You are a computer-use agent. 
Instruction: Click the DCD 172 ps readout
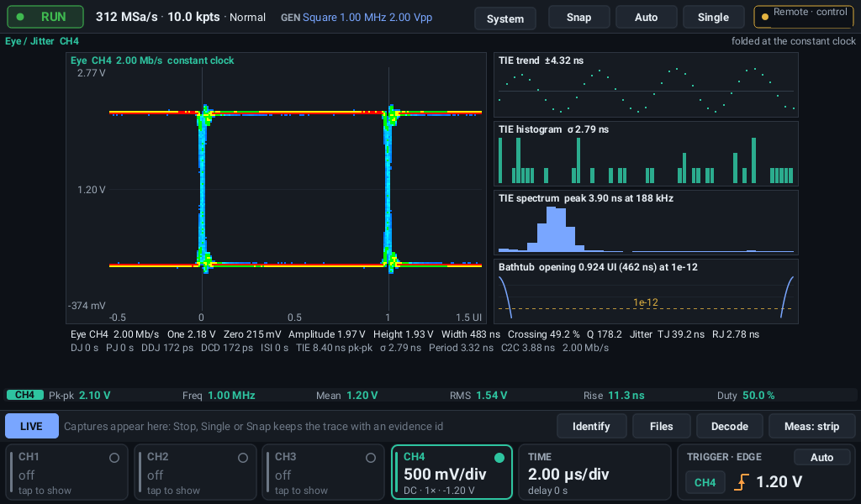227,349
